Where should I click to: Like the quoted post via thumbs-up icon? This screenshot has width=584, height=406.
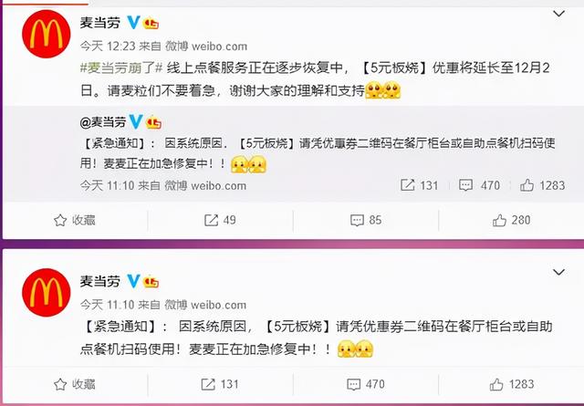click(527, 185)
